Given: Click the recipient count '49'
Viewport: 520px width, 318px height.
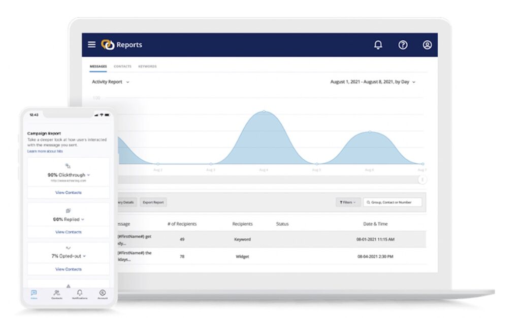Looking at the screenshot, I should click(x=182, y=239).
